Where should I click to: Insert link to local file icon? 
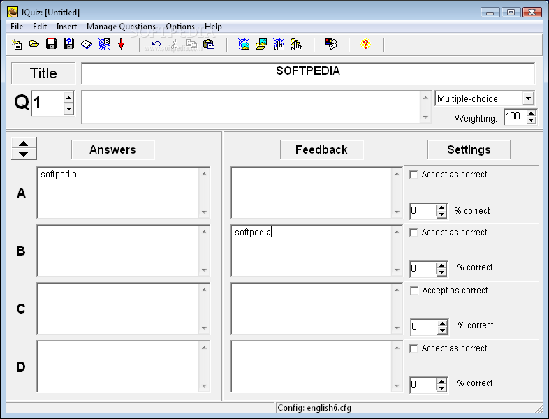click(296, 44)
